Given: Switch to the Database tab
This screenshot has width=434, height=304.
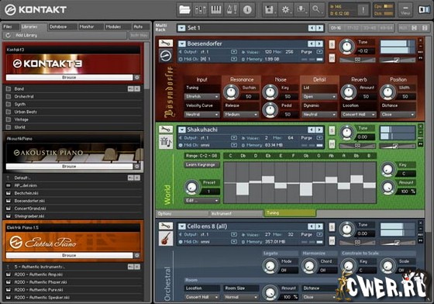Looking at the screenshot, I should [x=62, y=27].
